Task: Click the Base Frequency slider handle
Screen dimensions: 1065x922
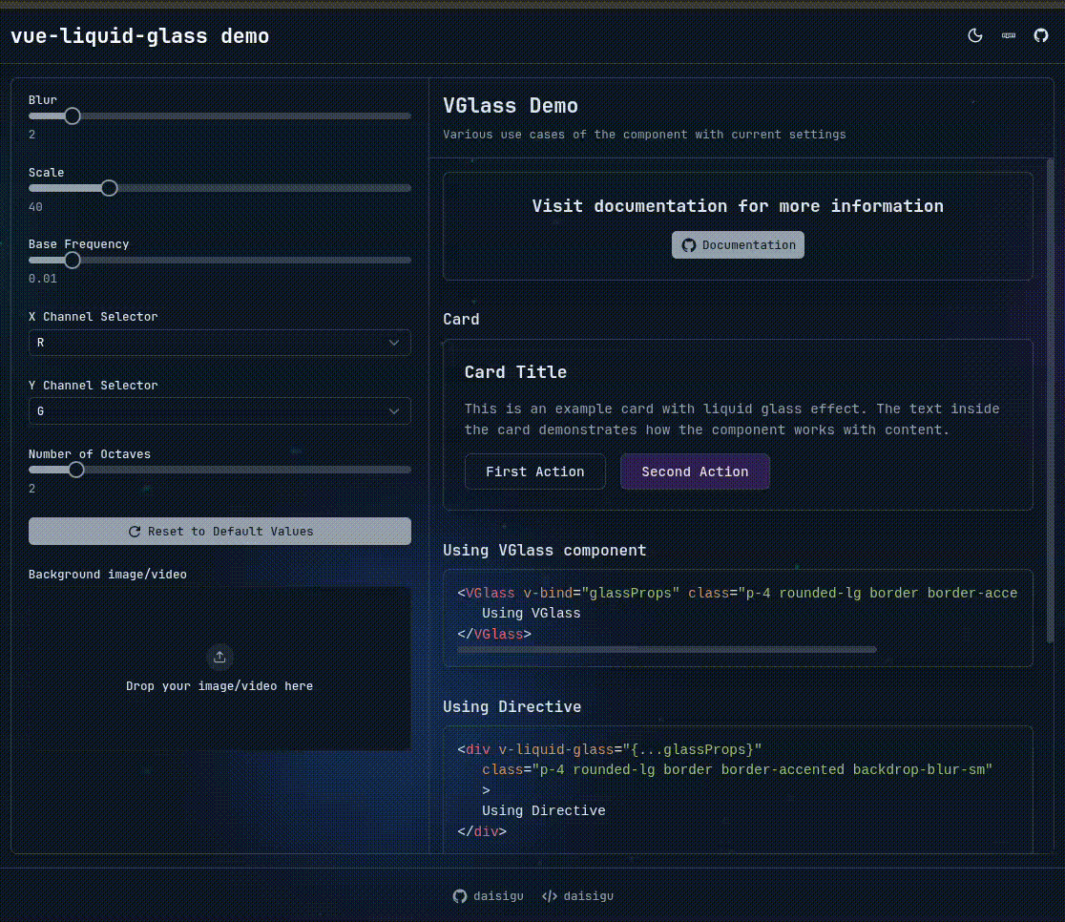Action: [x=72, y=261]
